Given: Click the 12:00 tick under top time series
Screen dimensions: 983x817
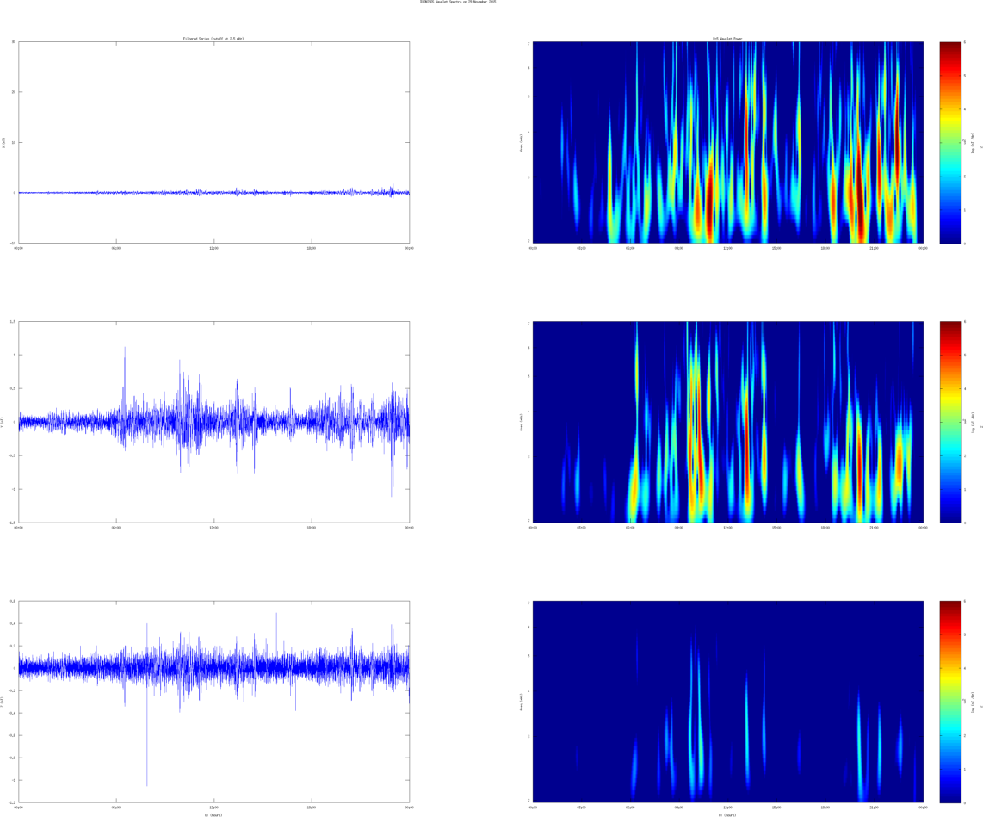Looking at the screenshot, I should pyautogui.click(x=213, y=248).
